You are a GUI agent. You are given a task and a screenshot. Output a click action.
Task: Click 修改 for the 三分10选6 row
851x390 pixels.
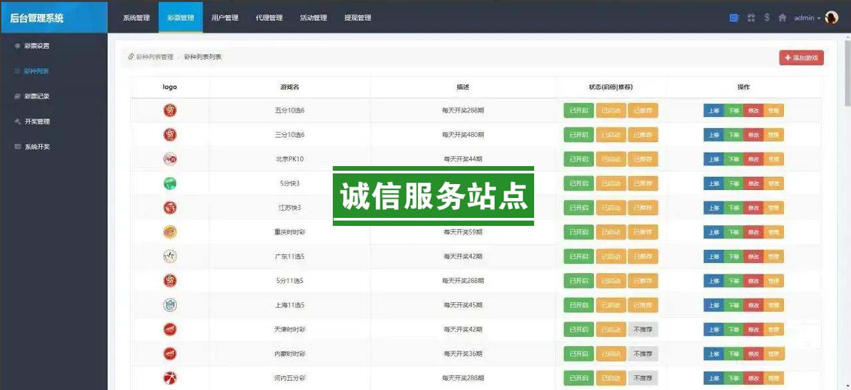[x=753, y=135]
